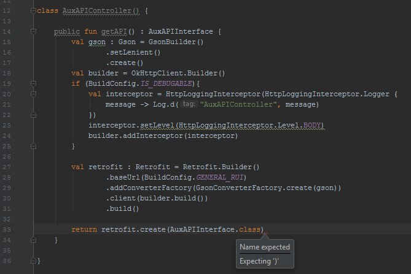Image resolution: width=411 pixels, height=274 pixels.
Task: Click the fold end marker on line 36
Action: tap(33, 261)
